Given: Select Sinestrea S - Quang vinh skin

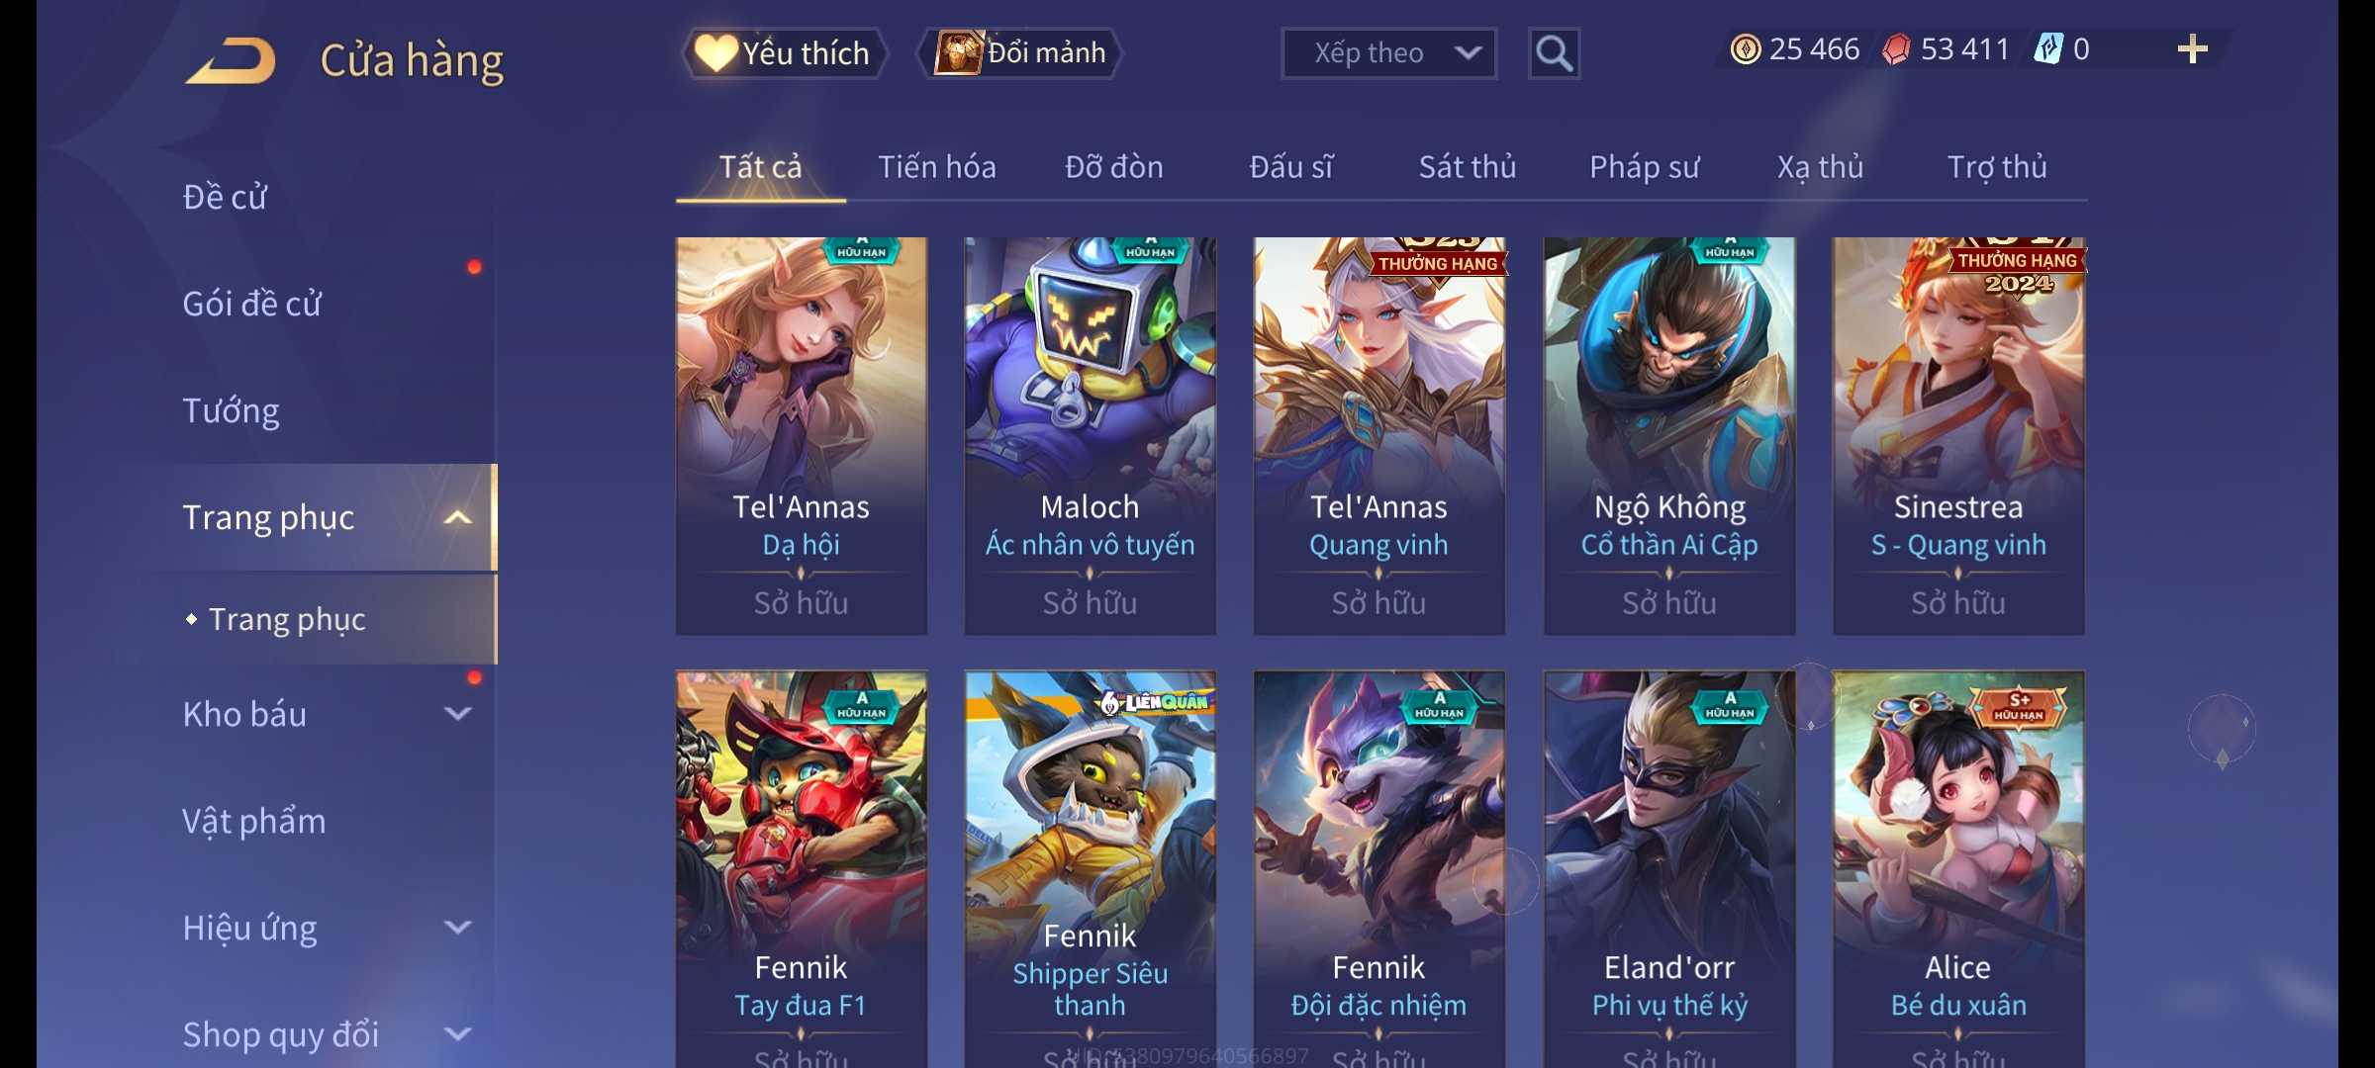Looking at the screenshot, I should pyautogui.click(x=1958, y=436).
